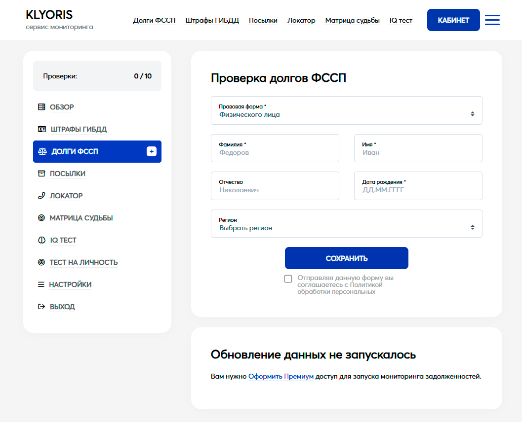The image size is (522, 422).
Task: Click the phone icon beside ЛОКАТОР
Action: [x=41, y=196]
